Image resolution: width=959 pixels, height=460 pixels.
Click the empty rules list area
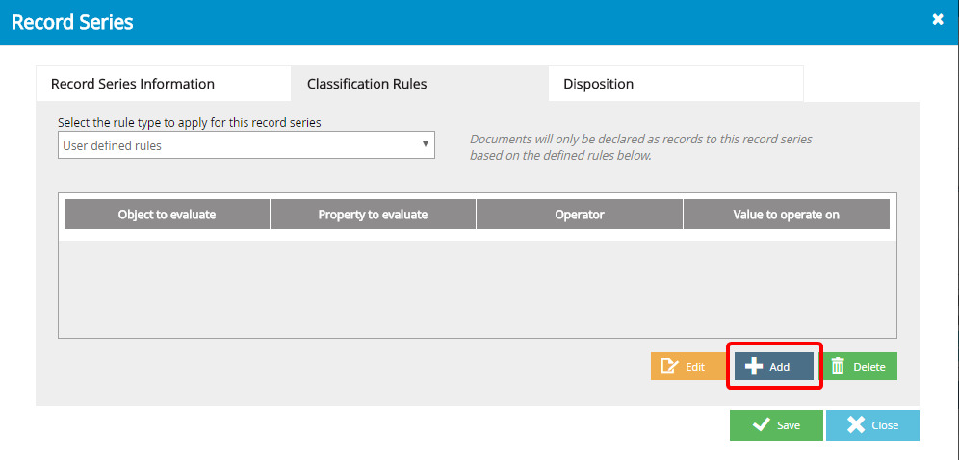(477, 289)
